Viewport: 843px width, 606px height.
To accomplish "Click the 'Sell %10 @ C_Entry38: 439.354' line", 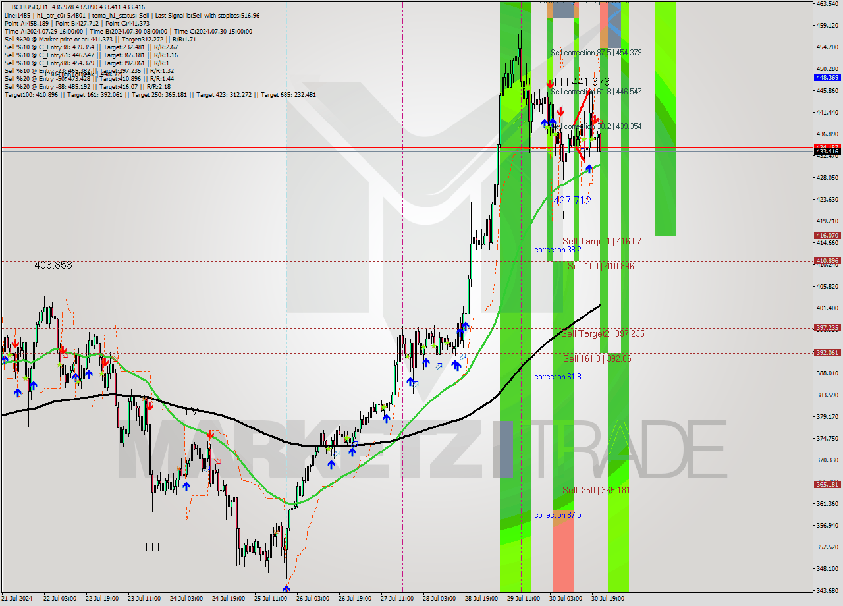I will [91, 47].
